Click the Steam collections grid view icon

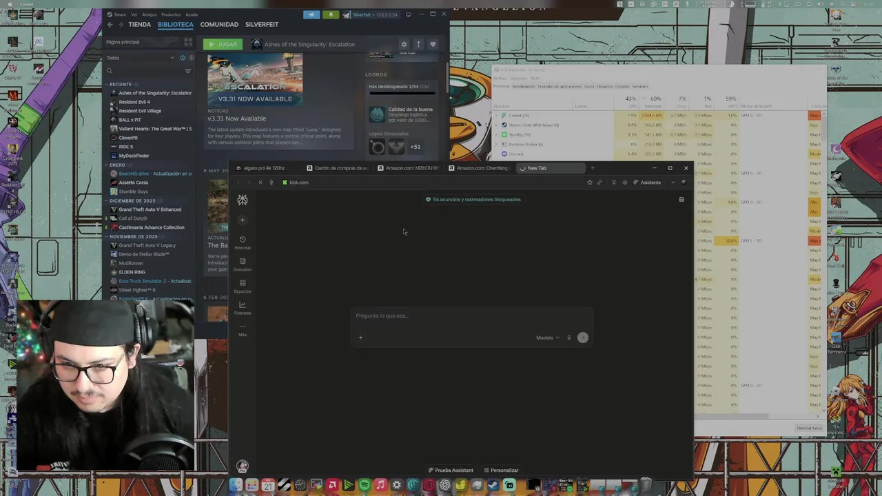coord(188,42)
